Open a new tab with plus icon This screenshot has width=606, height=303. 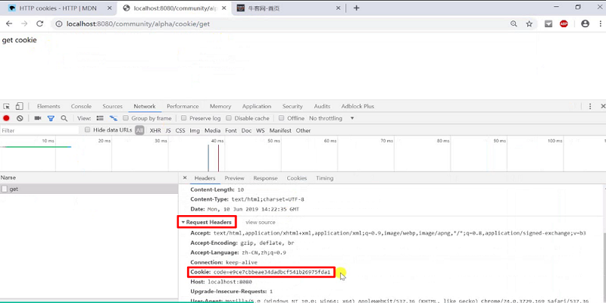pos(356,8)
